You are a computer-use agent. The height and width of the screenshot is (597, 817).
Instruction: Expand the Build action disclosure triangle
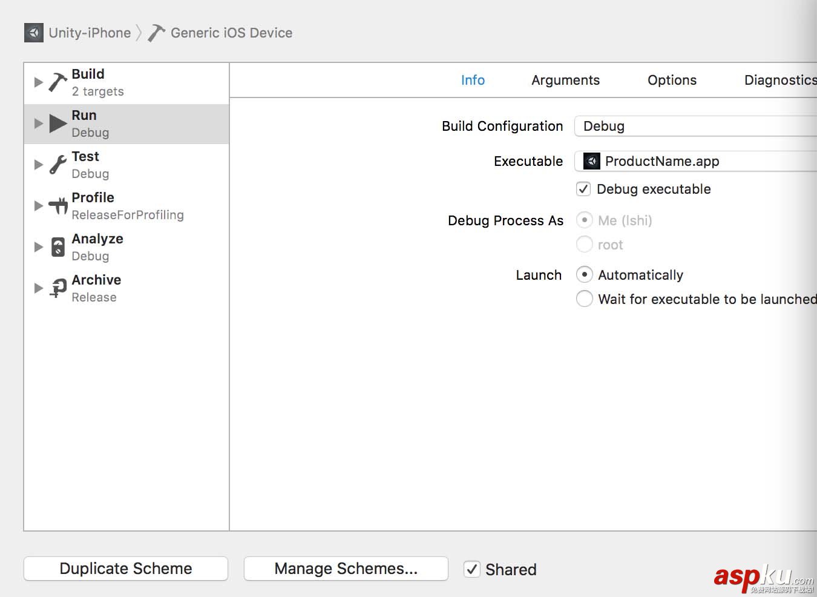[38, 82]
